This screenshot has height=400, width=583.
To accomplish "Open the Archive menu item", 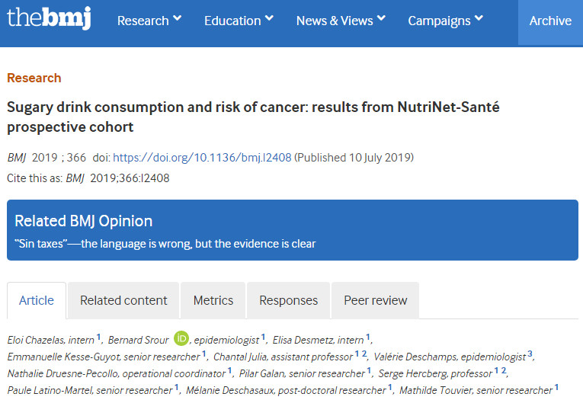I will point(550,21).
